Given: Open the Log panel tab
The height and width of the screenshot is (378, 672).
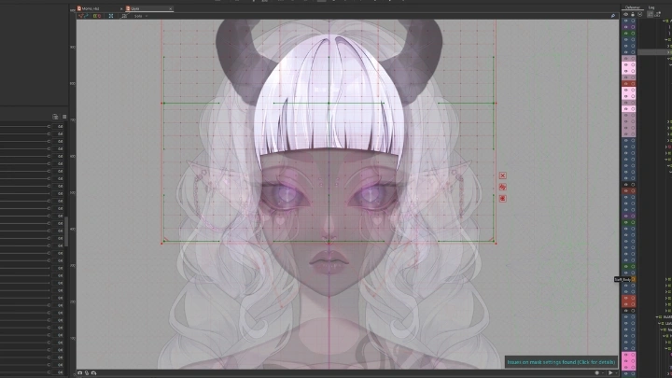Looking at the screenshot, I should coord(651,7).
